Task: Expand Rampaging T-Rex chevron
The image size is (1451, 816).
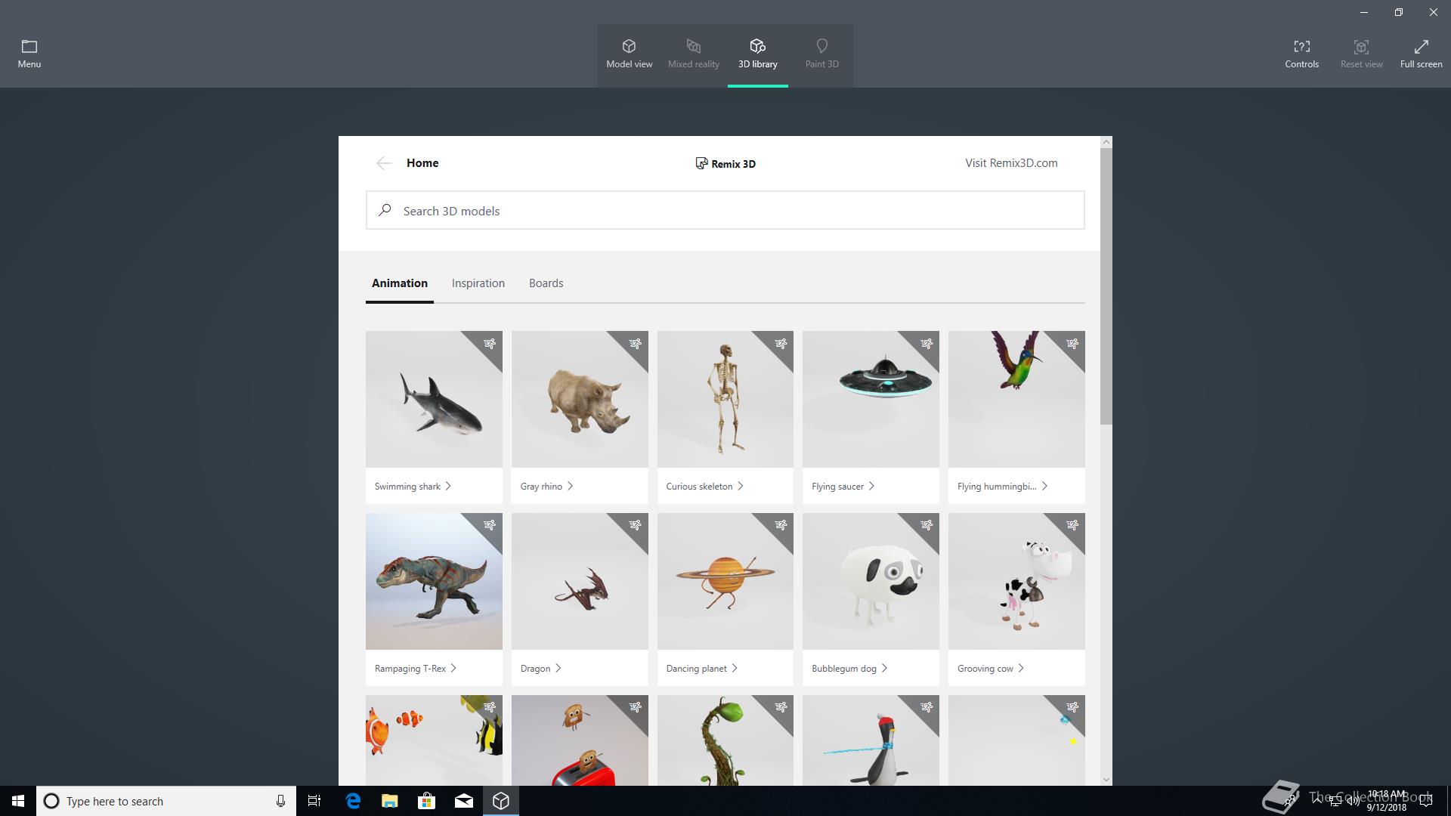Action: pos(453,668)
